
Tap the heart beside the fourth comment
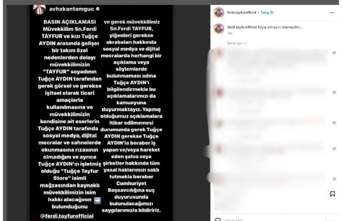334,149
